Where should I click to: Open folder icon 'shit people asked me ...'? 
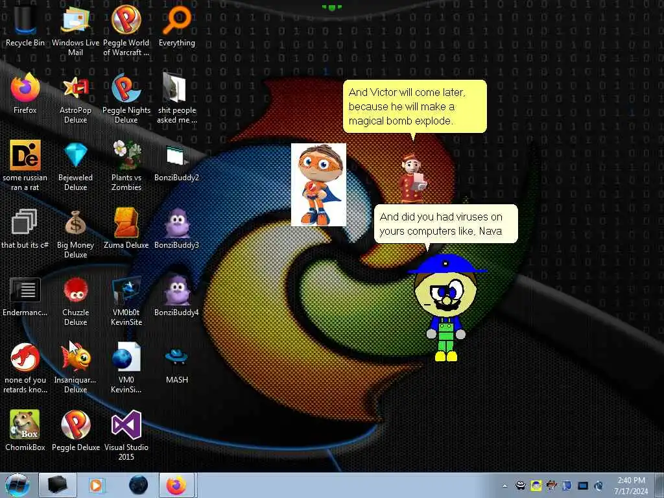(x=177, y=99)
